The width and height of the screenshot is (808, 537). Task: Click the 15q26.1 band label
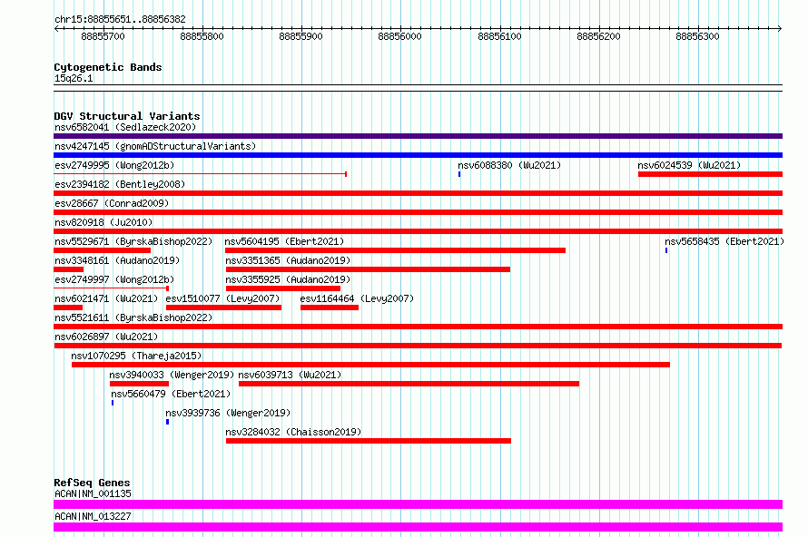tap(74, 78)
